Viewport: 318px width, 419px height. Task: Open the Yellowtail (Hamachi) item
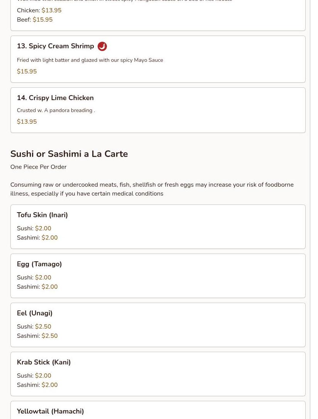pos(50,411)
